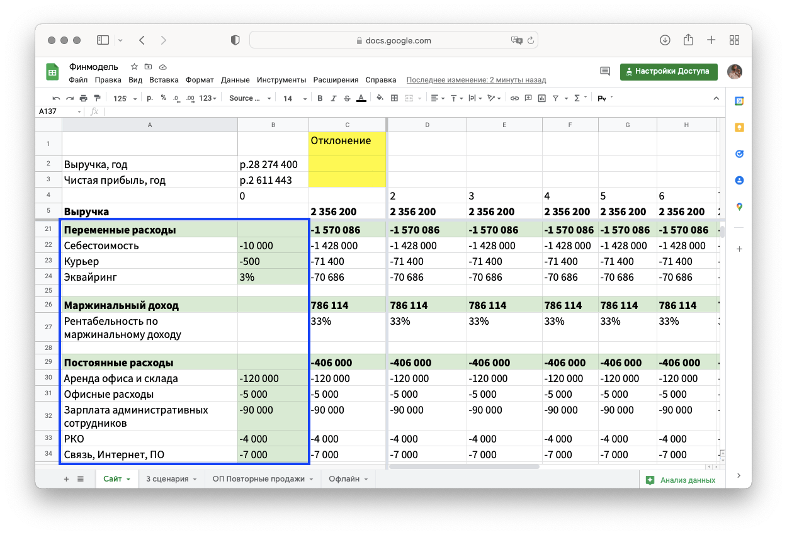Star the Финмодель document
The width and height of the screenshot is (787, 535).
pos(134,67)
